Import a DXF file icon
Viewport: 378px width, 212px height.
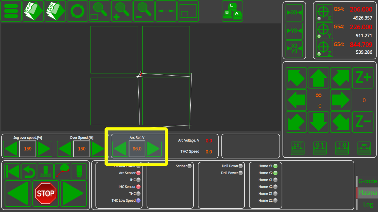(55, 11)
